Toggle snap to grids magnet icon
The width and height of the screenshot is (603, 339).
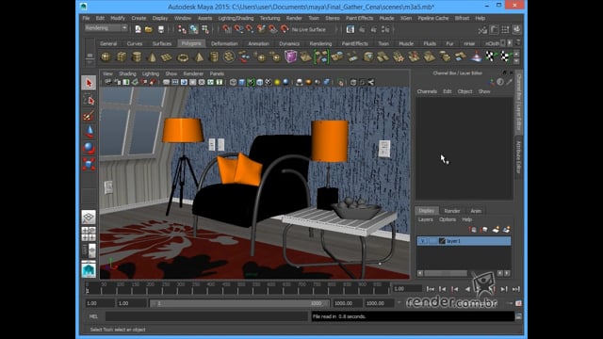coord(227,29)
